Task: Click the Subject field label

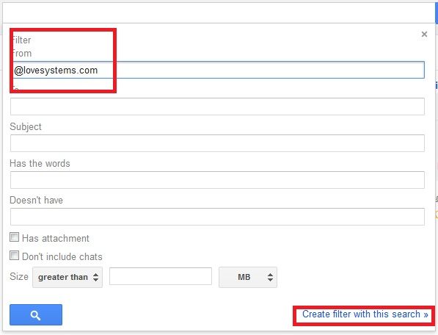Action: coord(26,126)
